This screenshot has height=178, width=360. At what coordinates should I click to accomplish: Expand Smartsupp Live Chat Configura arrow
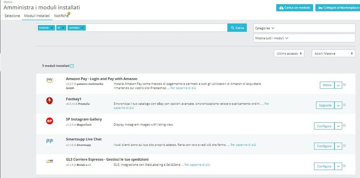[x=338, y=146]
